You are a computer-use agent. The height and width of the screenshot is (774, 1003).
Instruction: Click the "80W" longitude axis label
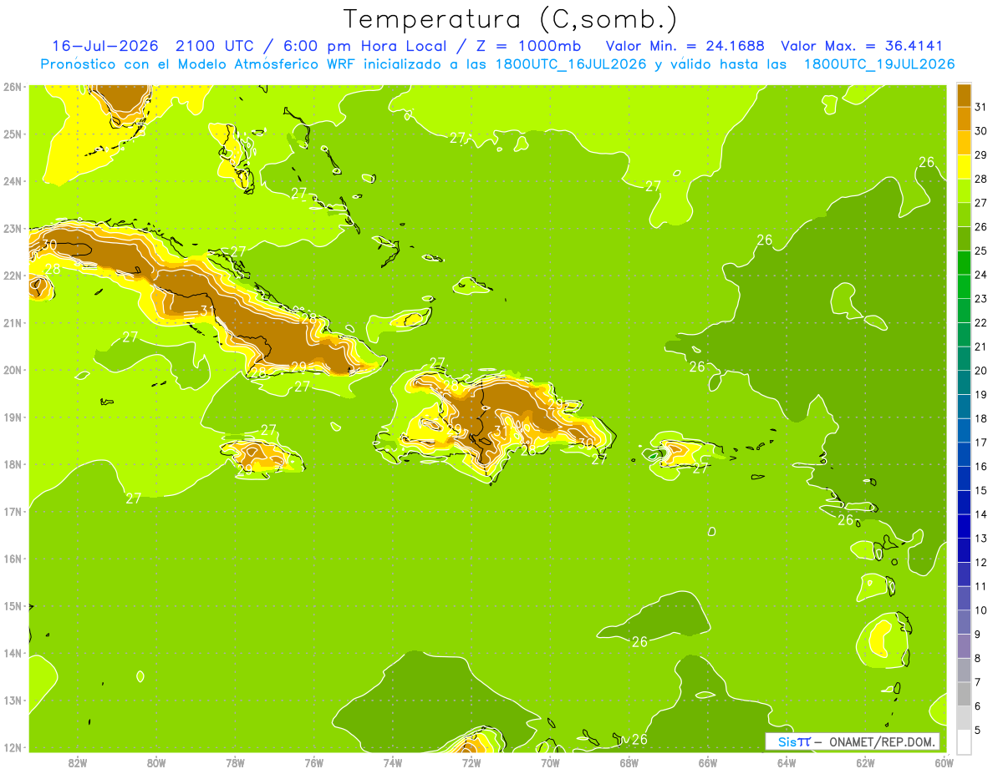[x=156, y=762]
